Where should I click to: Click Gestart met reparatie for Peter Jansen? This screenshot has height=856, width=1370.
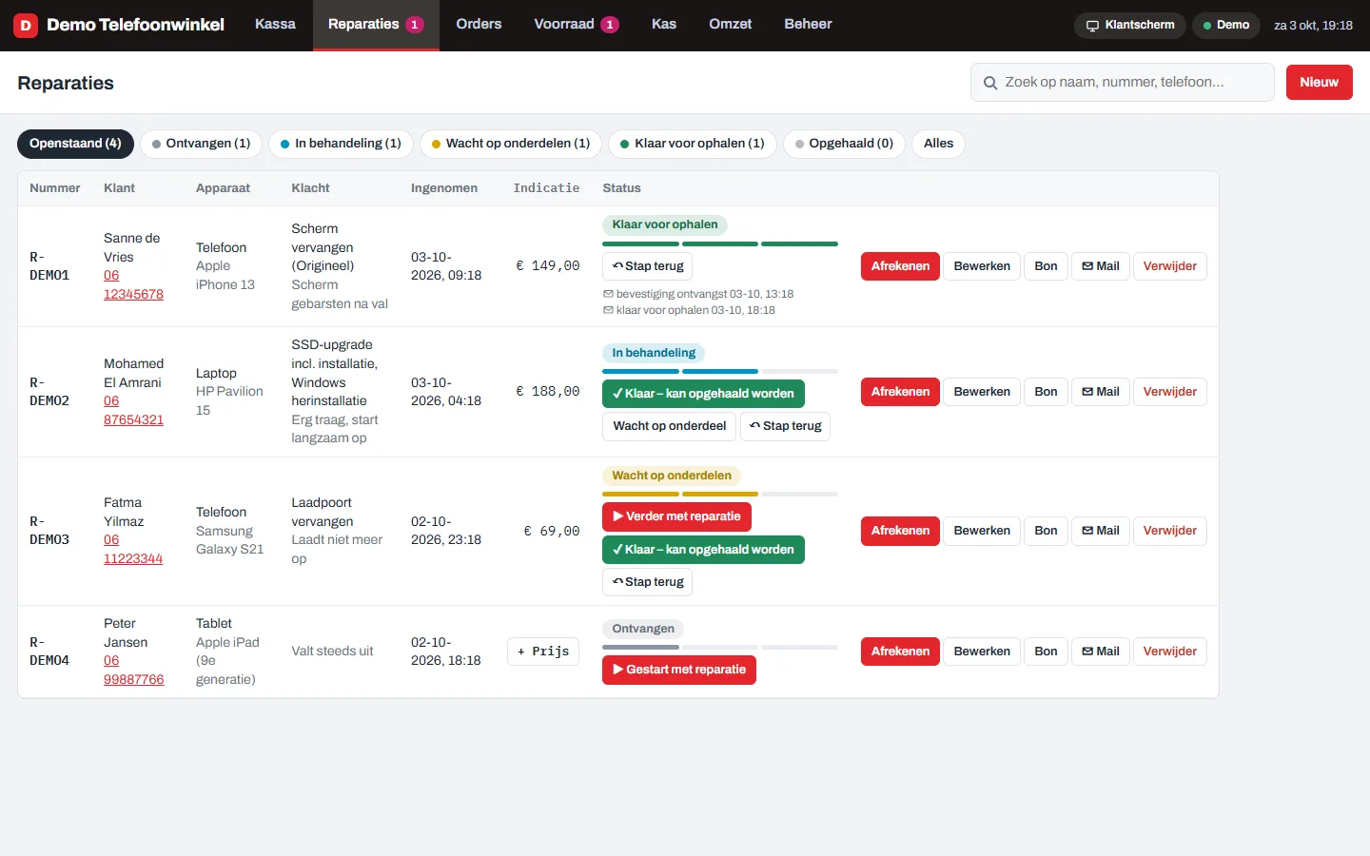[x=679, y=670]
